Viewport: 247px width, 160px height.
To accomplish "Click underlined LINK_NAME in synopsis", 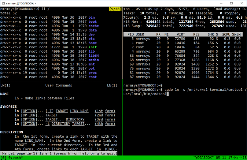I will (79, 111).
